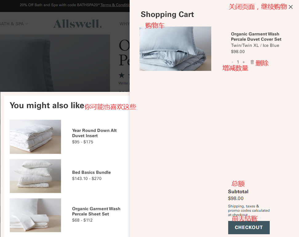
Task: Go to homepage via Allswell logo
Action: pyautogui.click(x=77, y=24)
